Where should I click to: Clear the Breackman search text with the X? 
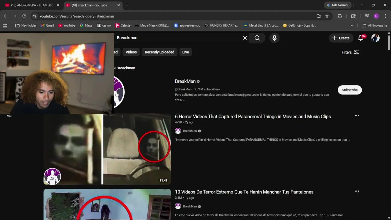click(245, 38)
